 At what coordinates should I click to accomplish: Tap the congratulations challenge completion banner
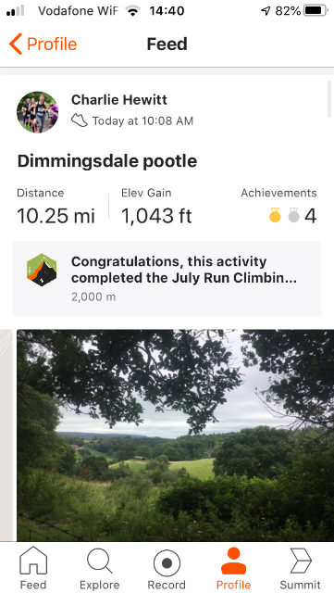pyautogui.click(x=167, y=279)
